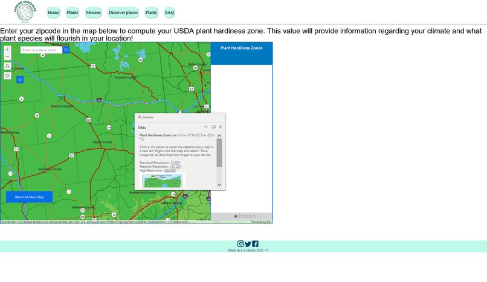Open the FAQ page
Screen dimensions: 487x282
(170, 13)
